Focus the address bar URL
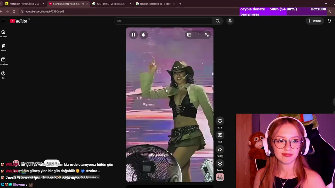 pyautogui.click(x=45, y=11)
